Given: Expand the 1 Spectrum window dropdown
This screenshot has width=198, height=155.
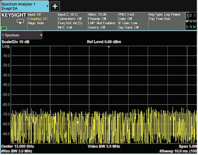Looking at the screenshot, I should pyautogui.click(x=41, y=35).
